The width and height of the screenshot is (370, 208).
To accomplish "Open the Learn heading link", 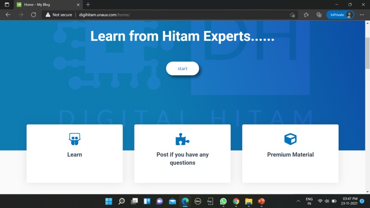I will (x=74, y=154).
